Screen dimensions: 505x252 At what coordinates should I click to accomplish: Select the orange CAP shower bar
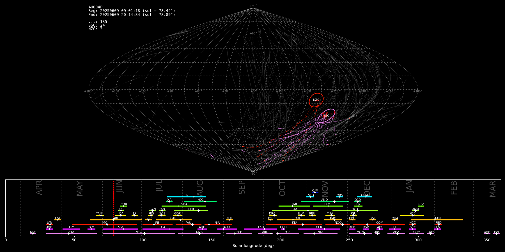174,220
